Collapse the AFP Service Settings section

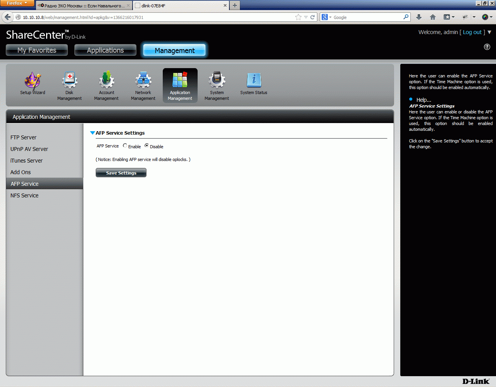click(93, 133)
